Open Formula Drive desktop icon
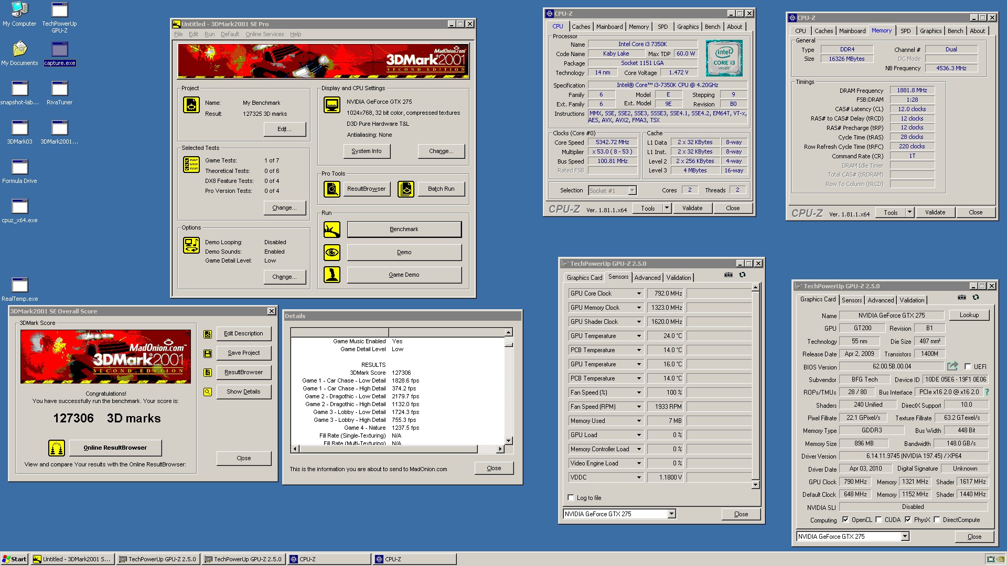Image resolution: width=1007 pixels, height=566 pixels. click(x=19, y=171)
